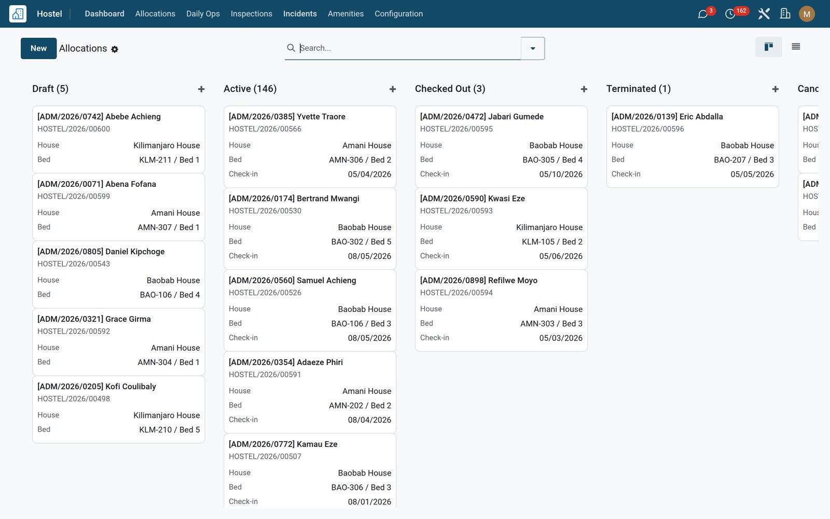830x519 pixels.
Task: Add a record in Draft column
Action: coord(201,89)
